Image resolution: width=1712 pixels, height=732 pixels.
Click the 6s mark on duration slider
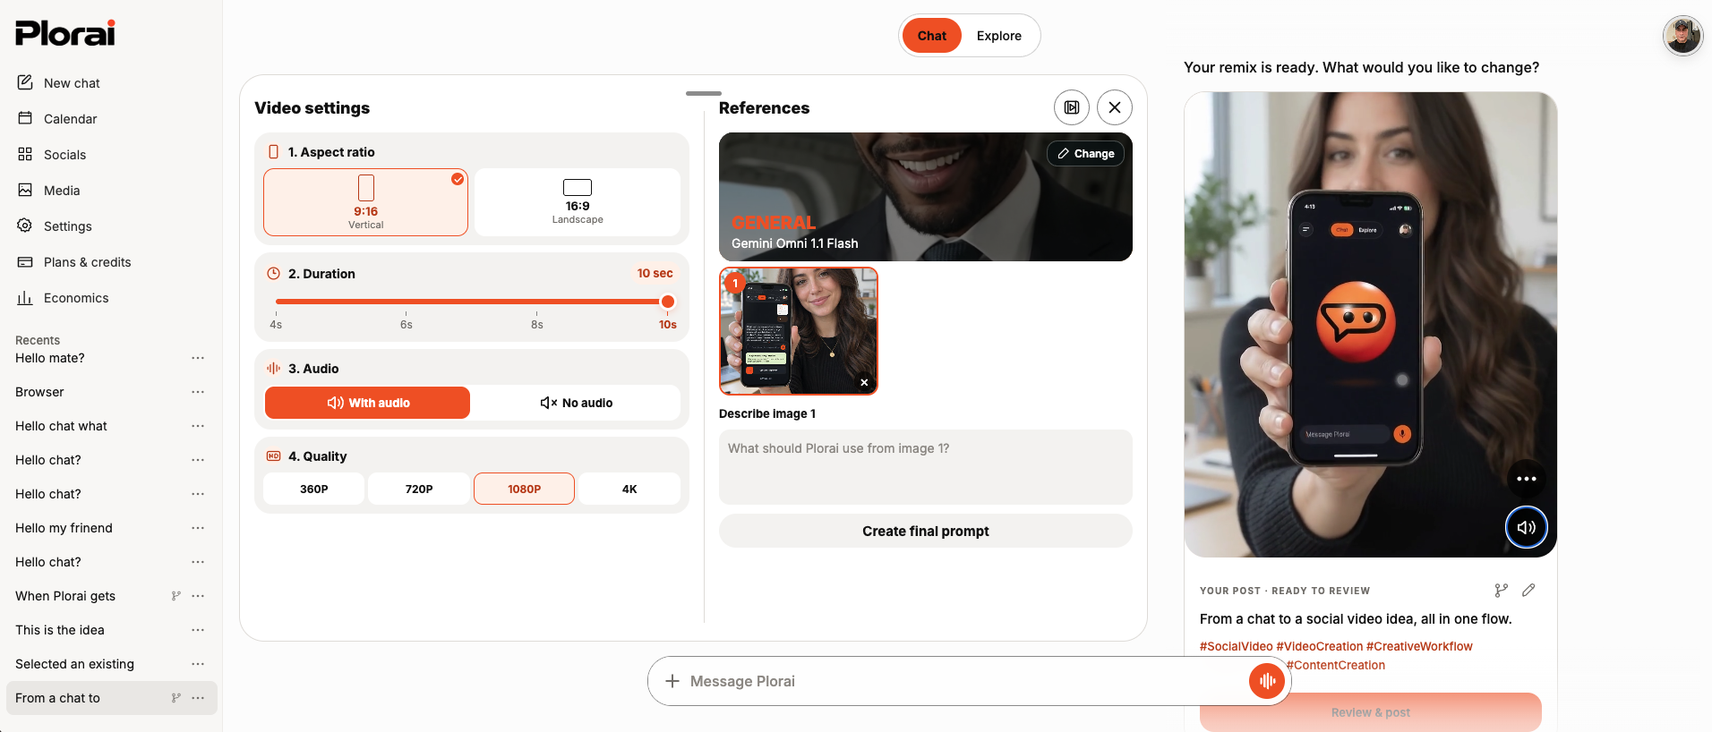tap(407, 324)
